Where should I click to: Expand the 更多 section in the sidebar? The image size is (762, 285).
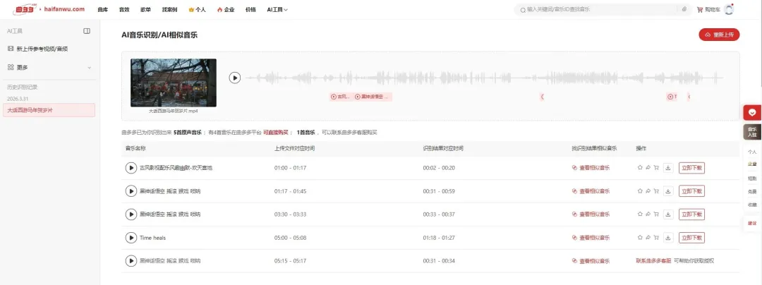[x=49, y=68]
